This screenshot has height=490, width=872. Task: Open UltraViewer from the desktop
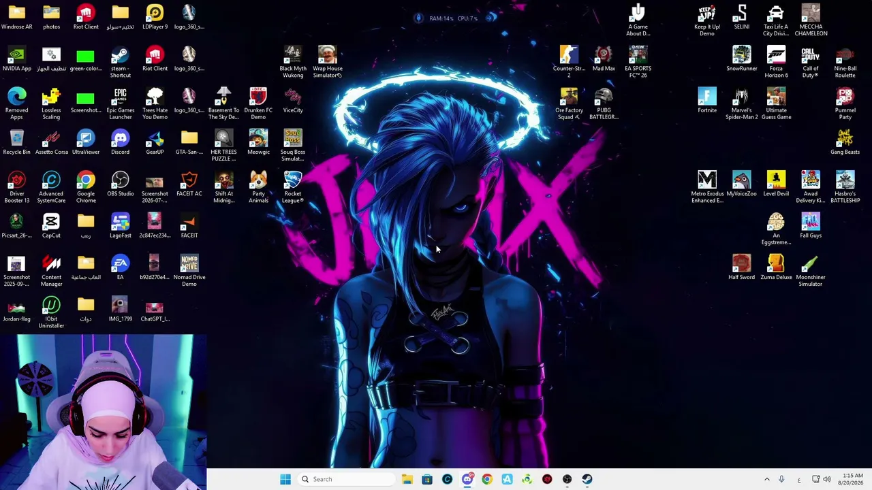pyautogui.click(x=86, y=142)
